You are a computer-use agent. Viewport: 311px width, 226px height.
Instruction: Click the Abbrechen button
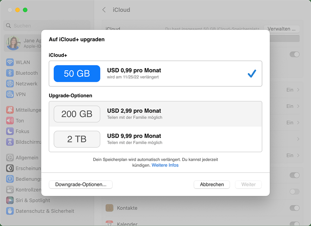212,185
